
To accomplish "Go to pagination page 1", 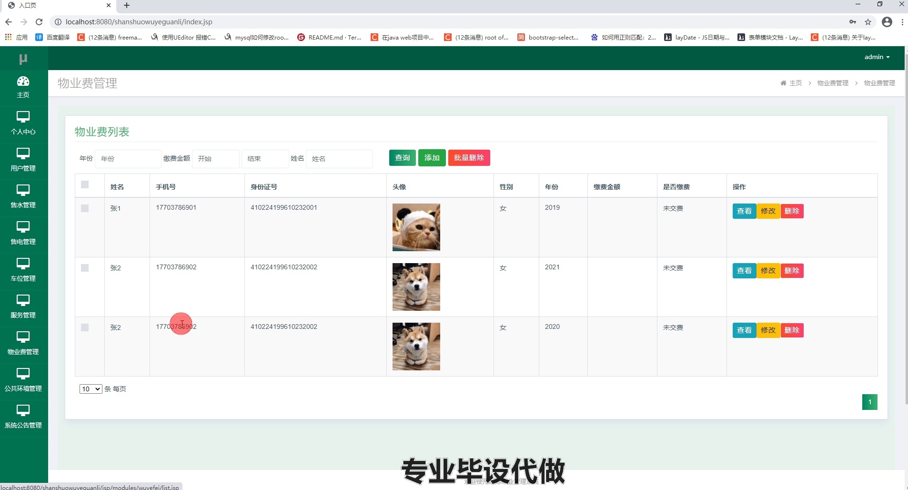I will tap(870, 402).
